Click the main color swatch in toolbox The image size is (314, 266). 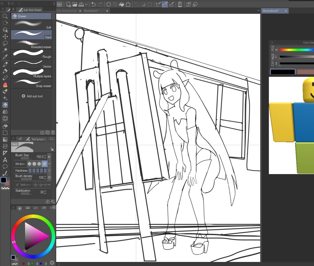(x=4, y=180)
